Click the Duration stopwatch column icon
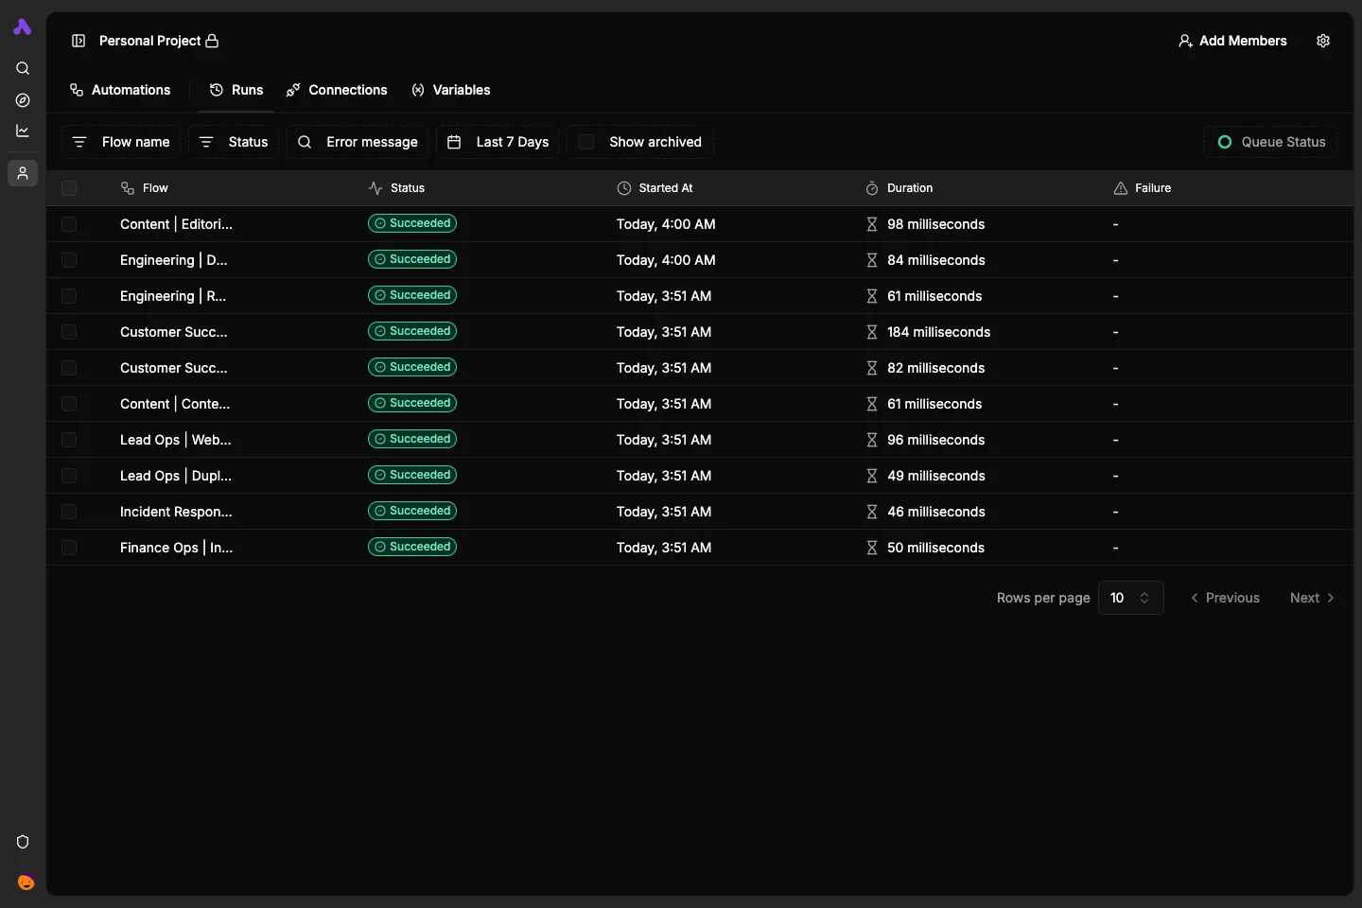1362x908 pixels. coord(872,188)
